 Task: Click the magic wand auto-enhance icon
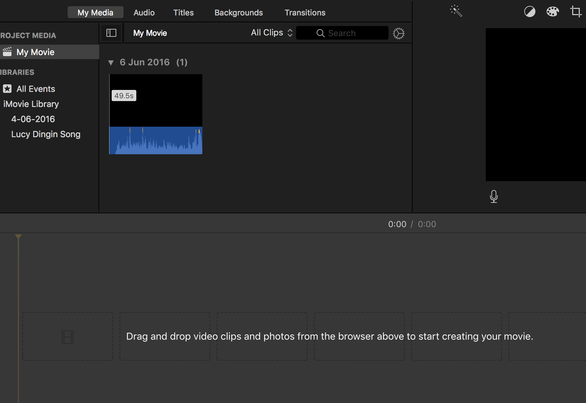(456, 11)
